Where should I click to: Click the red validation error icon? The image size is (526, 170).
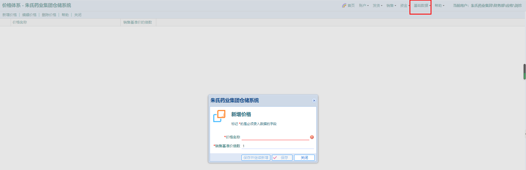click(x=312, y=137)
